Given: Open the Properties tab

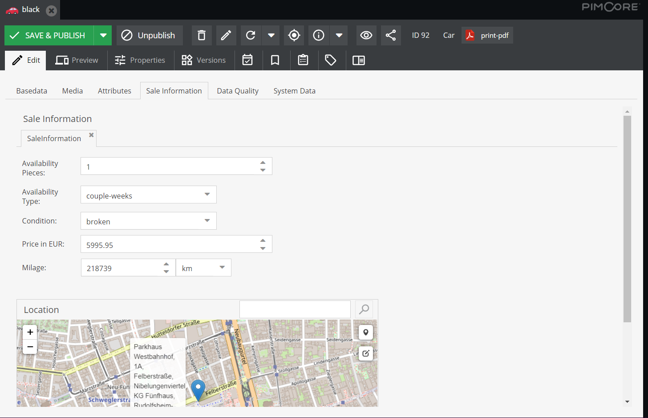Looking at the screenshot, I should tap(140, 60).
